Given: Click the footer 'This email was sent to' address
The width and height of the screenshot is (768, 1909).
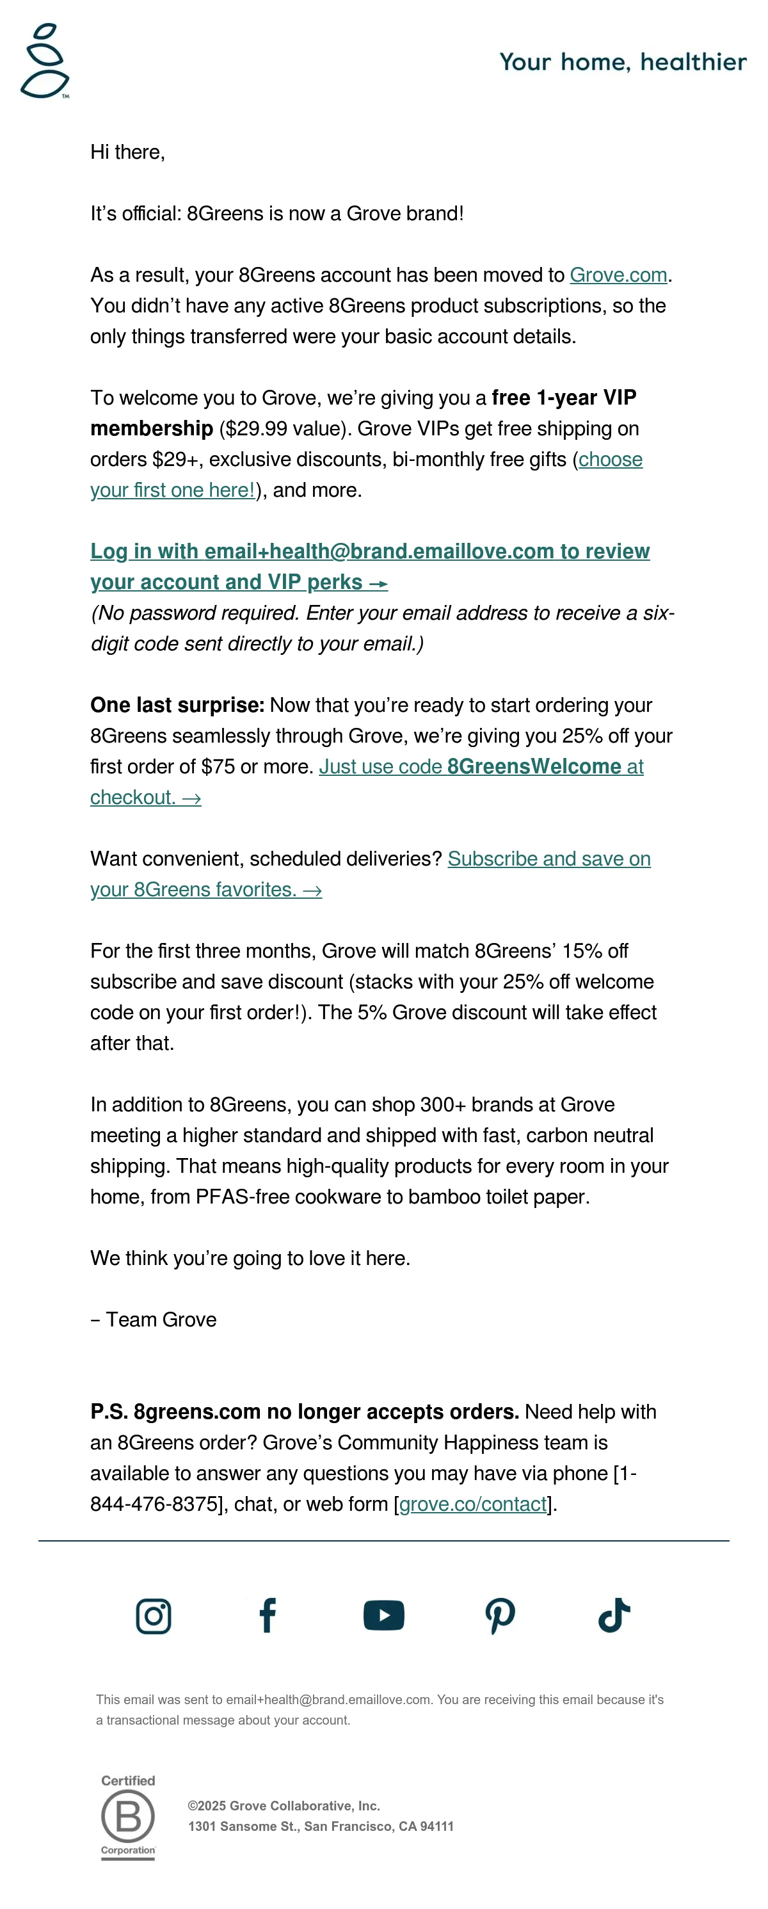Looking at the screenshot, I should [328, 1699].
